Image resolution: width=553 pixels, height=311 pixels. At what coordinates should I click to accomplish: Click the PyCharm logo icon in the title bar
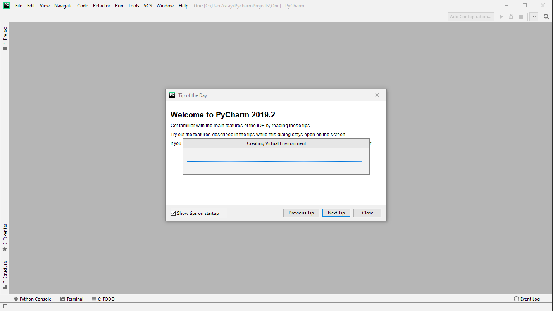pyautogui.click(x=7, y=5)
